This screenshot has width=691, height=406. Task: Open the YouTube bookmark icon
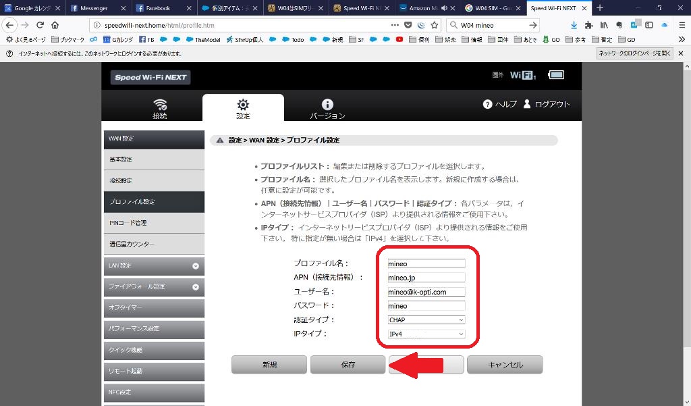tap(399, 39)
